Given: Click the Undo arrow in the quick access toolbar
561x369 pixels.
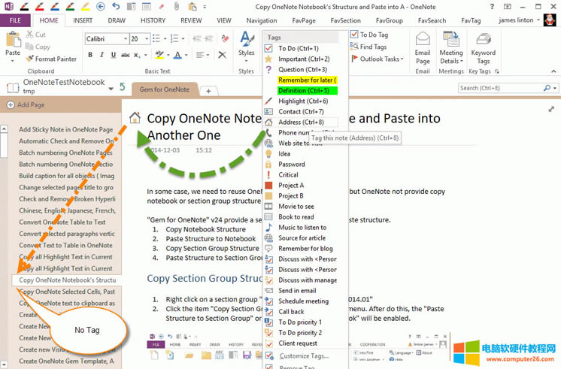Looking at the screenshot, I should pos(115,7).
